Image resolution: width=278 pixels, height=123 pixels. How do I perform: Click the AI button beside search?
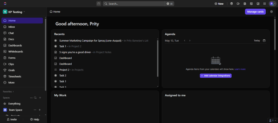170,4
